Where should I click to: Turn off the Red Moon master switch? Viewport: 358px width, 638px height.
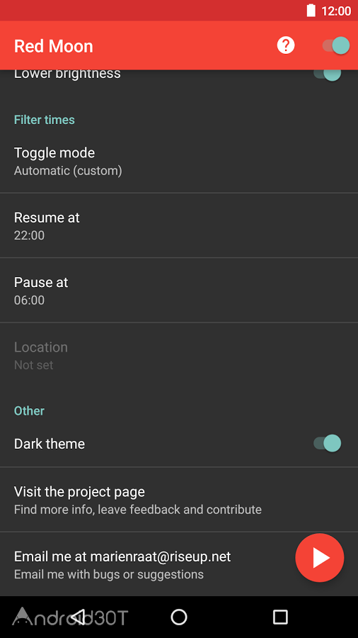pyautogui.click(x=335, y=45)
